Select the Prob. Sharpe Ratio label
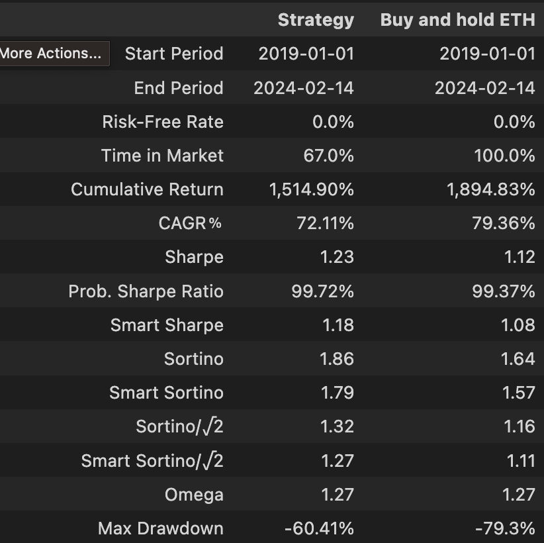Screen dimensions: 544x543 click(146, 291)
